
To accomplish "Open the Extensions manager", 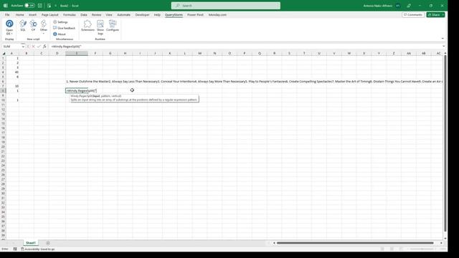I will pos(87,26).
